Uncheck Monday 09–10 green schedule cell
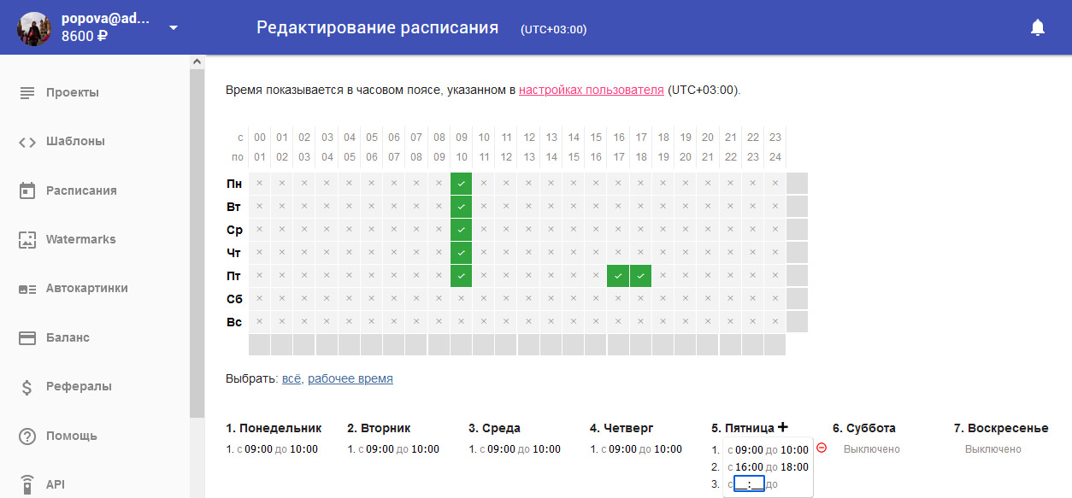This screenshot has width=1072, height=498. (461, 184)
